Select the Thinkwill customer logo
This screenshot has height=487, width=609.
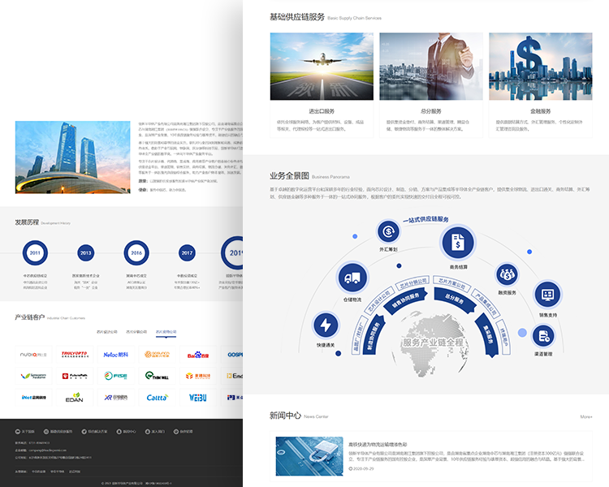[x=157, y=376]
